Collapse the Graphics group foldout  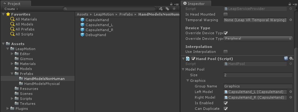[188, 81]
